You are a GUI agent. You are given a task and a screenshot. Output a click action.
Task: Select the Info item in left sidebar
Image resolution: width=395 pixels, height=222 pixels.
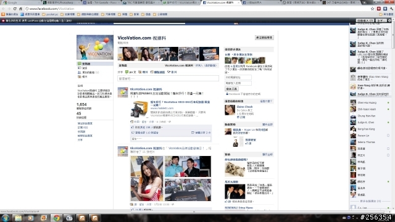tap(83, 68)
